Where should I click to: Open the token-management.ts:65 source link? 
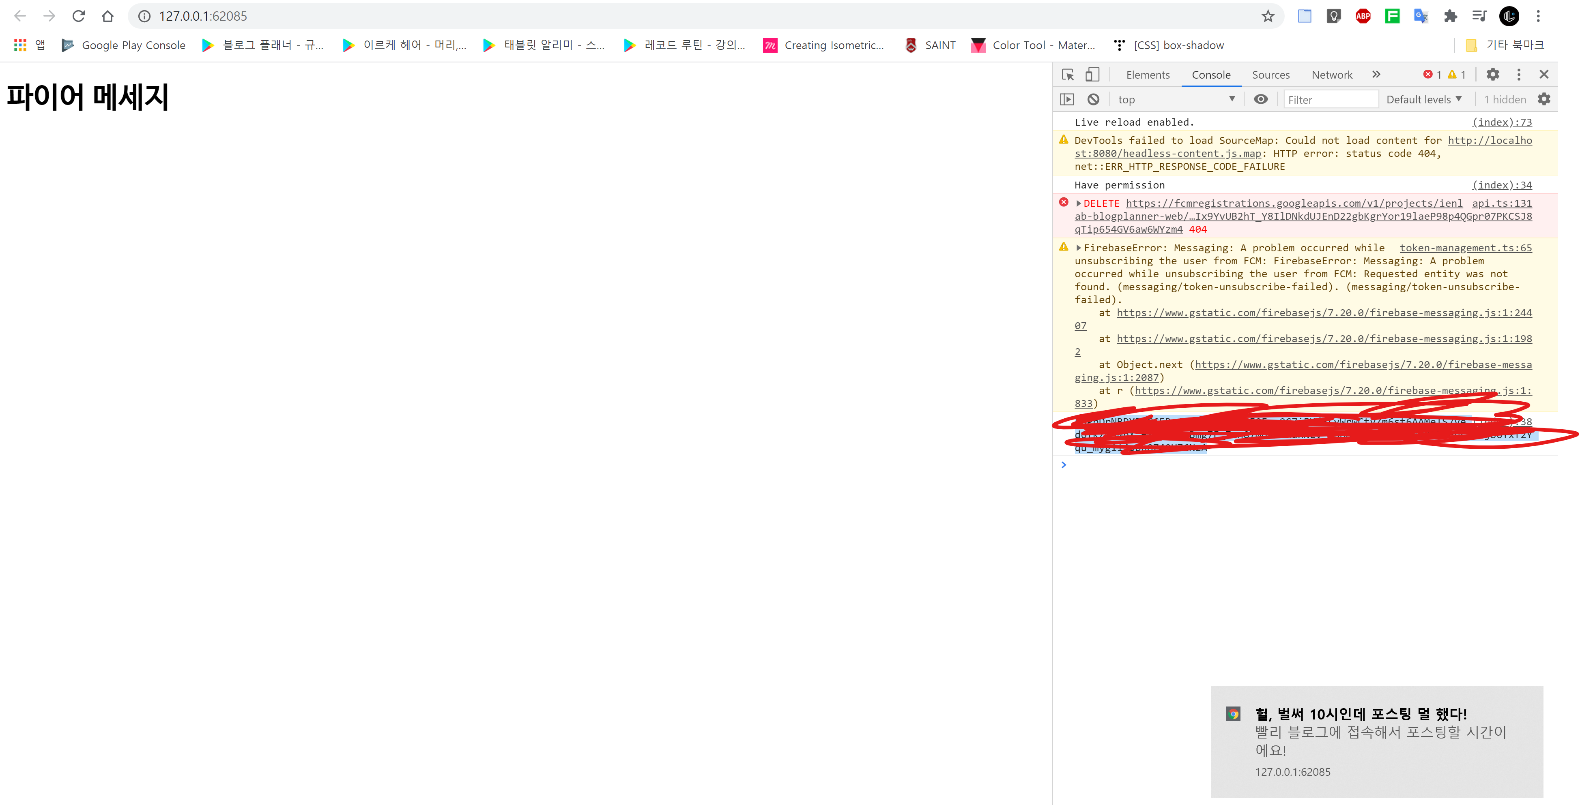click(1465, 248)
